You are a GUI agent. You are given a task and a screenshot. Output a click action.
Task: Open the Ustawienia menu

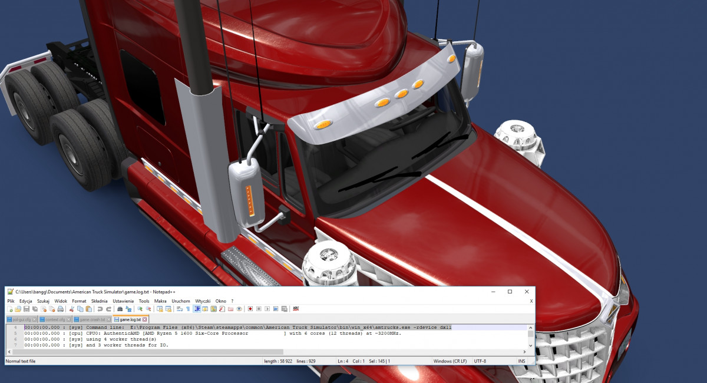[x=123, y=301]
